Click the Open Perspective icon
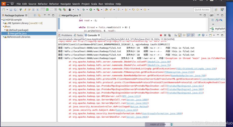233x127 pixels. [x=216, y=10]
